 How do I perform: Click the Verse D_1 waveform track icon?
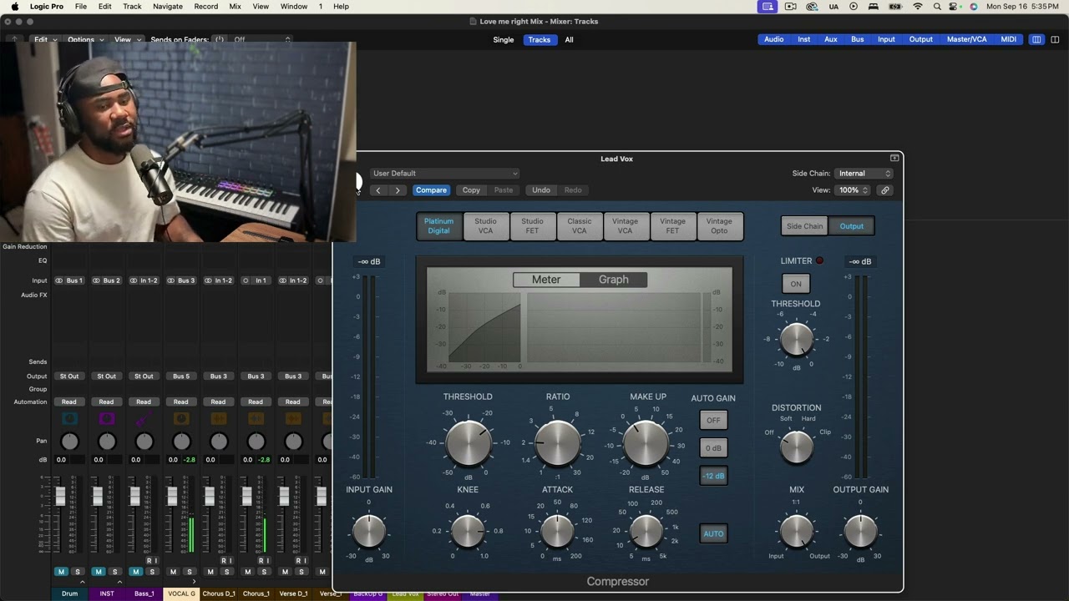pos(293,418)
